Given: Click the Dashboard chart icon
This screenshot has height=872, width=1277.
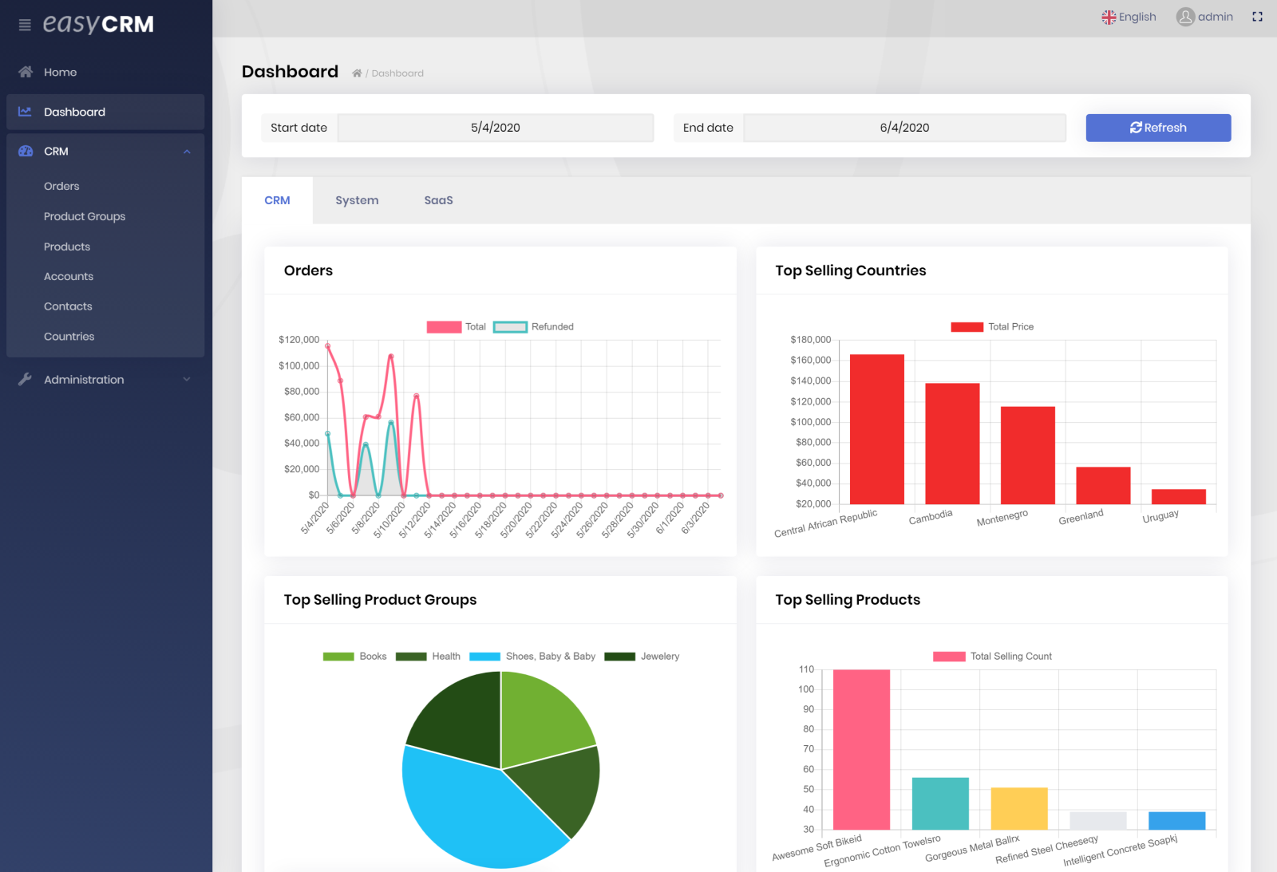Looking at the screenshot, I should [25, 112].
